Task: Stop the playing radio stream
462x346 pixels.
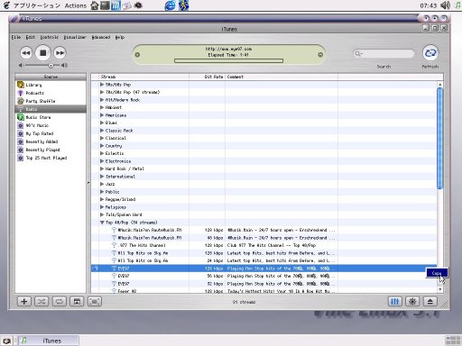Action: [43, 53]
